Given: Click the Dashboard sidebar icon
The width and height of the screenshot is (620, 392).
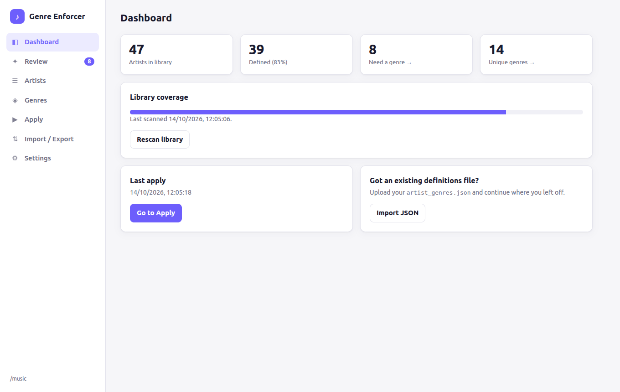Looking at the screenshot, I should [x=15, y=42].
